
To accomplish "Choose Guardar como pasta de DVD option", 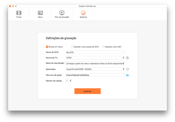I will coord(72,47).
